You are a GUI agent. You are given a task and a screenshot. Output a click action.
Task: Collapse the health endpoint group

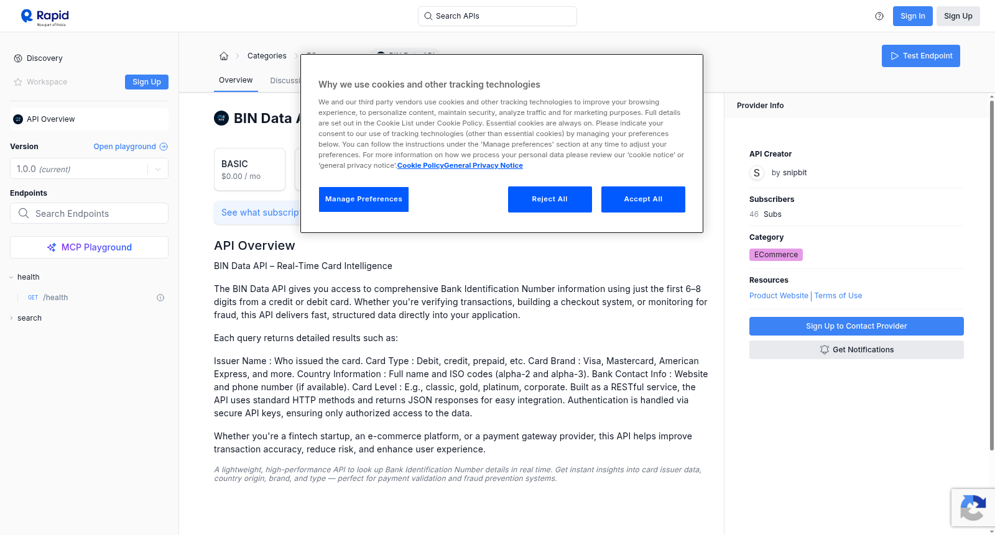[11, 277]
